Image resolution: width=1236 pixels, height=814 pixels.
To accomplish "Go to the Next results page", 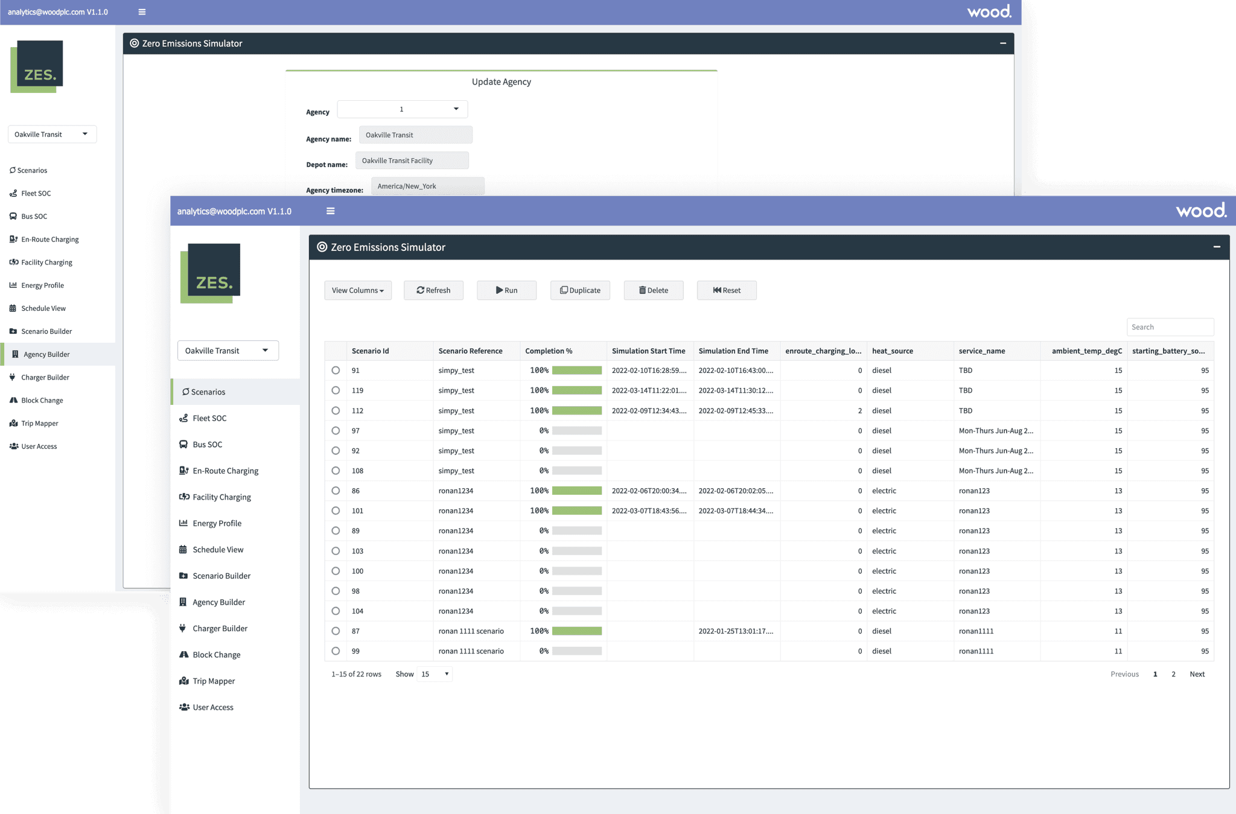I will [x=1197, y=674].
